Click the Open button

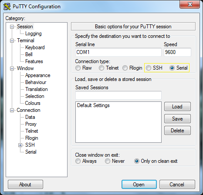click(139, 185)
